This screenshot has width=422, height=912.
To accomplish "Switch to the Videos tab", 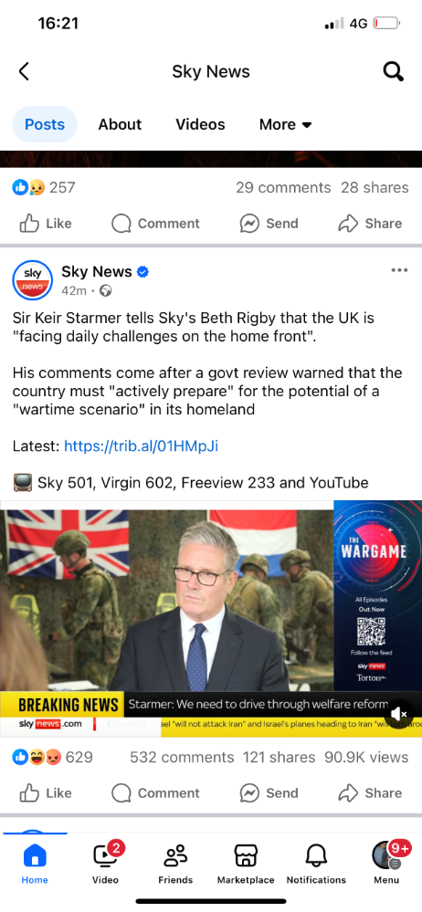I will pos(200,124).
